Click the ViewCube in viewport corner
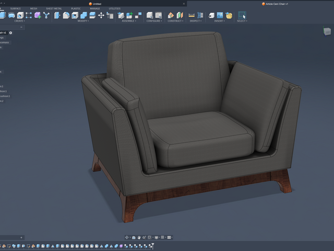The height and width of the screenshot is (251, 334). coord(327,31)
